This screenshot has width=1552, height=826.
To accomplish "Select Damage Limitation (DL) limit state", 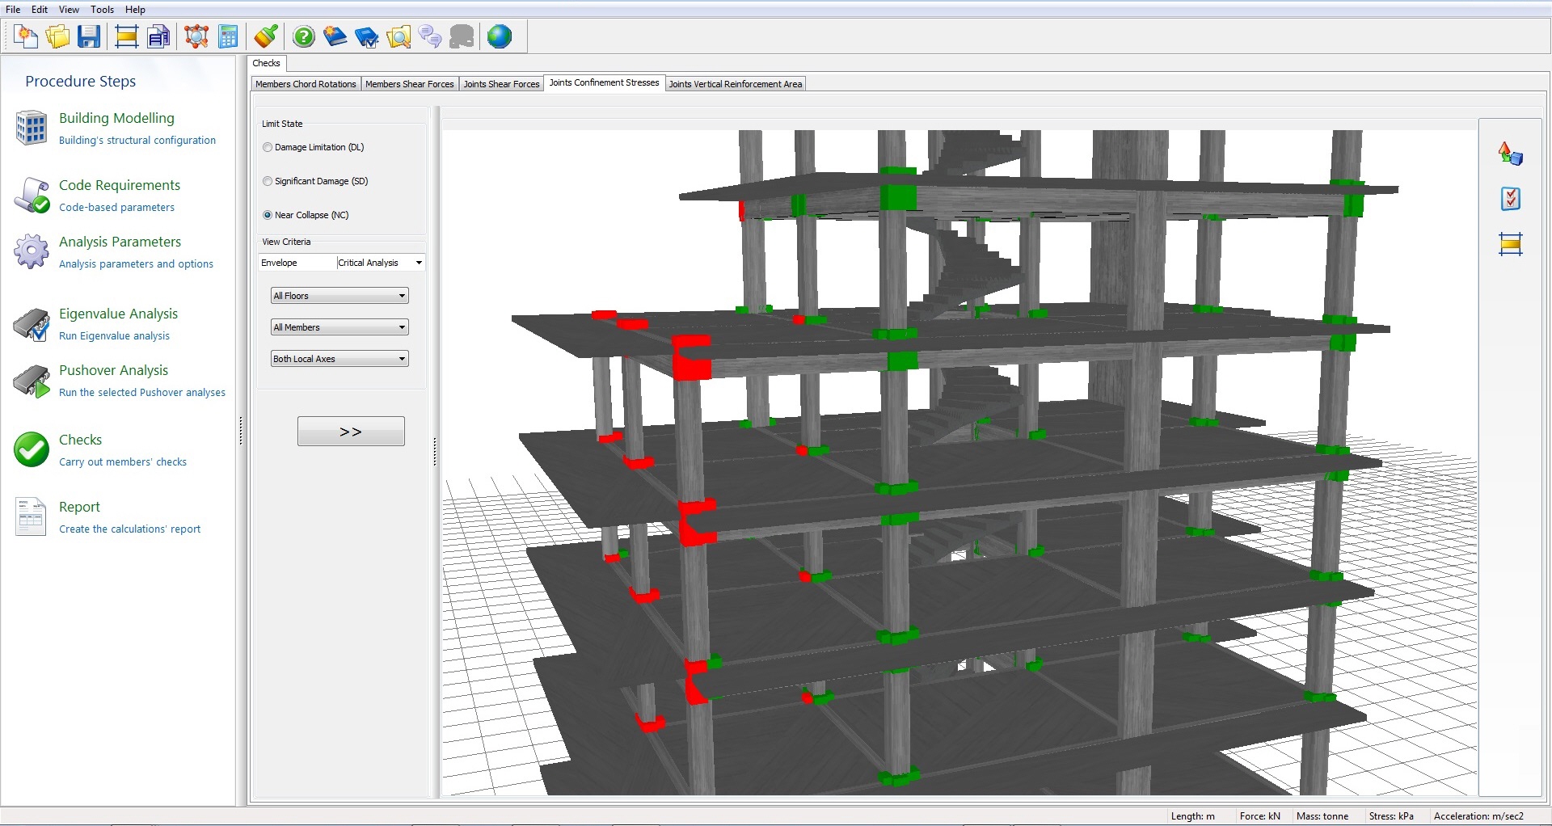I will click(268, 147).
